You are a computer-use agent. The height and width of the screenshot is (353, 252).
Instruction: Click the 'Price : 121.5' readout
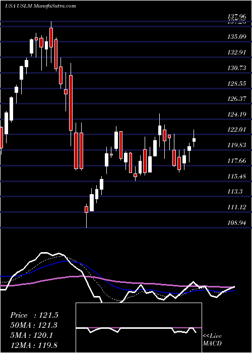(x=34, y=315)
